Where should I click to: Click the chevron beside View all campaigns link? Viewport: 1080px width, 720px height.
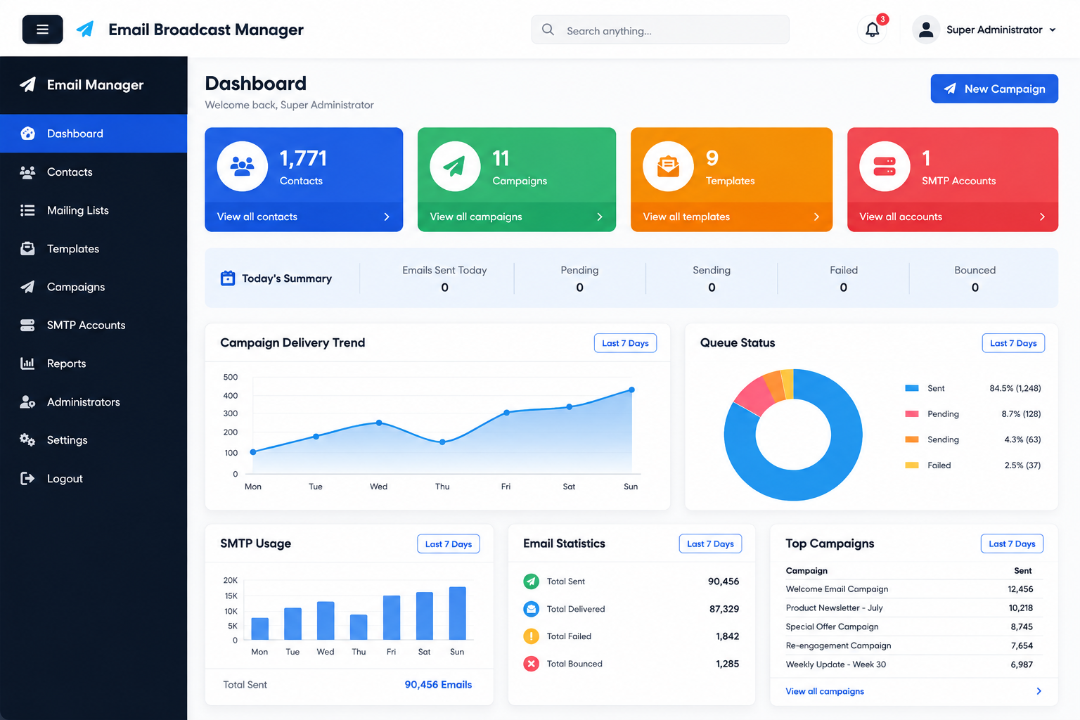click(x=1039, y=691)
